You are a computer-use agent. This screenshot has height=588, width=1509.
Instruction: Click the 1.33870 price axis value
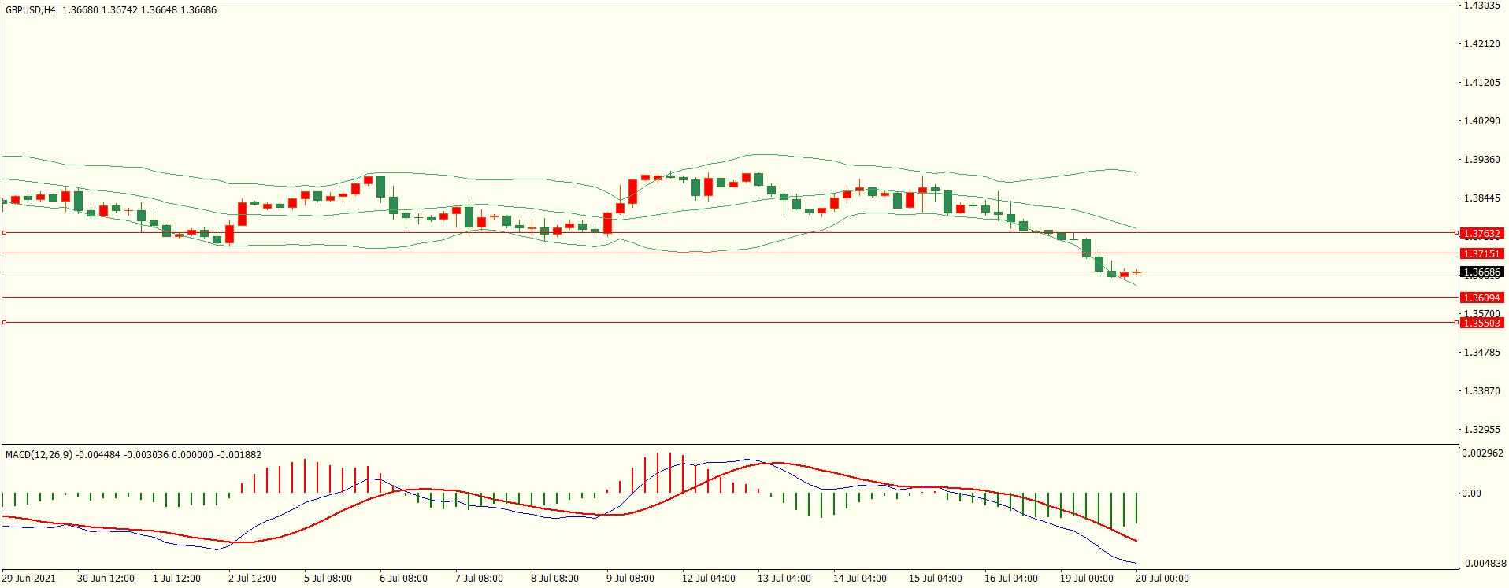click(1481, 391)
